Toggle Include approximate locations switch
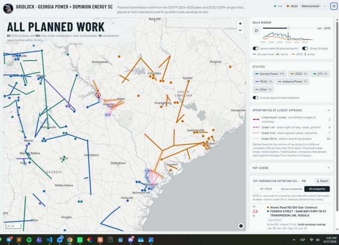The width and height of the screenshot is (339, 245). 256,98
